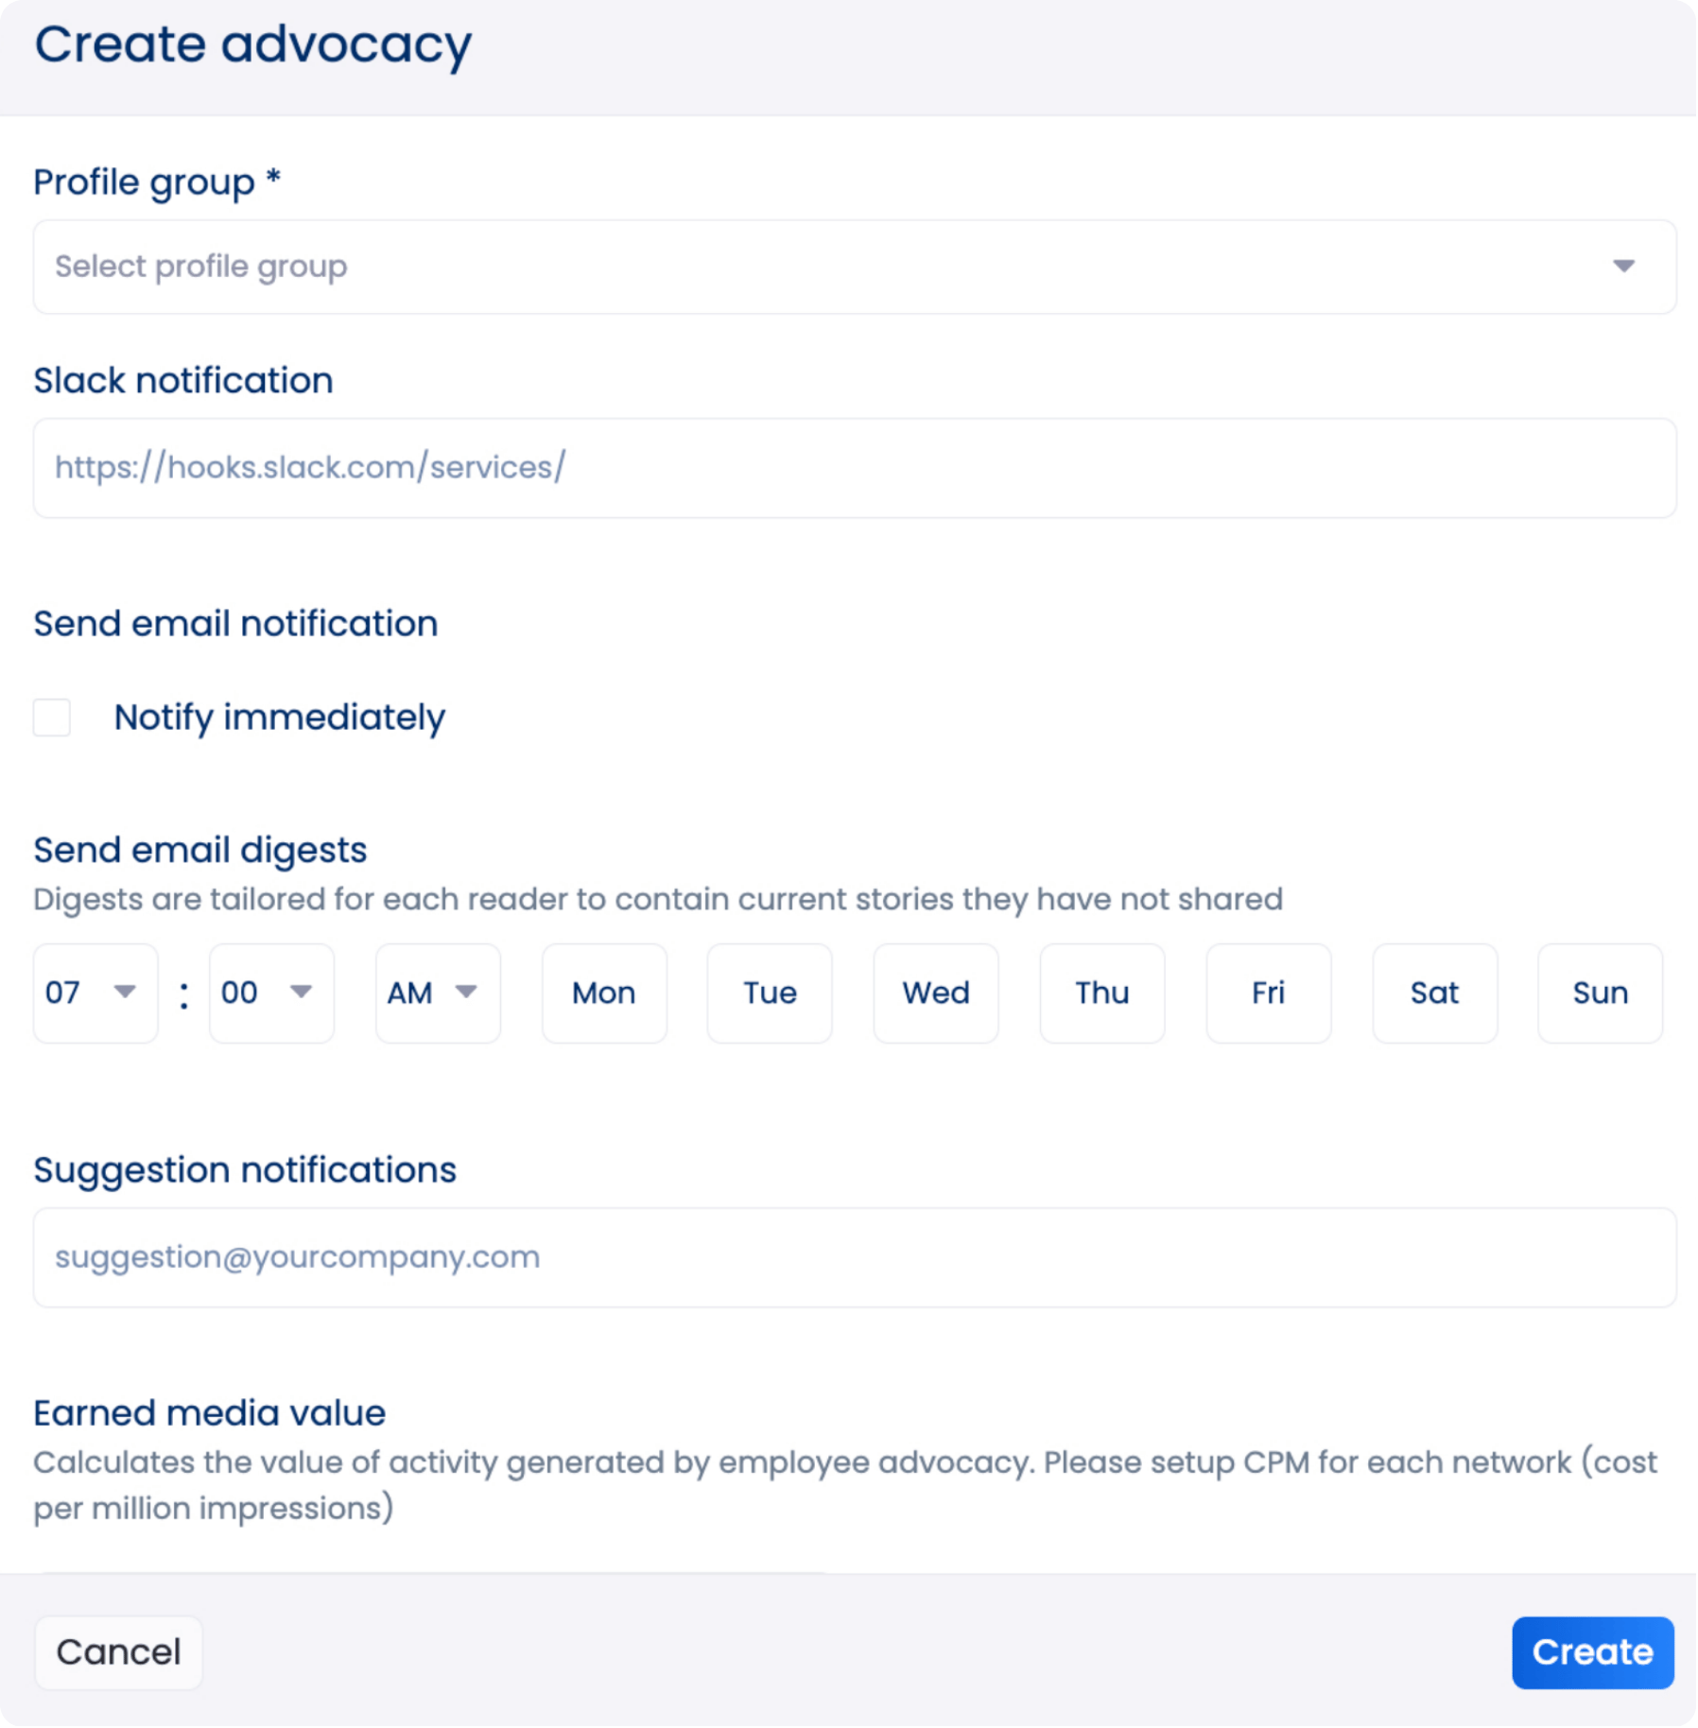Click the minutes dropdown arrow icon

point(302,992)
